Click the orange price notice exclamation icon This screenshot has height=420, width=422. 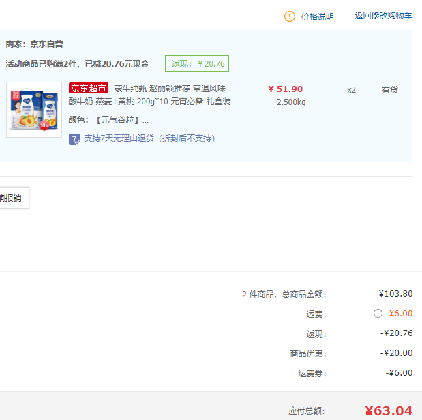tap(290, 16)
